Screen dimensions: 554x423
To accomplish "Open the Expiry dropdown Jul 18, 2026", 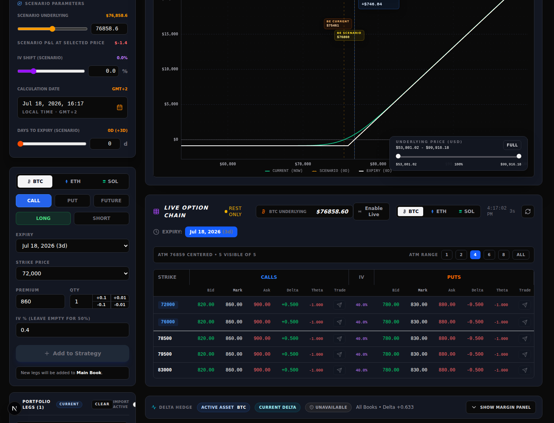I will coord(72,246).
